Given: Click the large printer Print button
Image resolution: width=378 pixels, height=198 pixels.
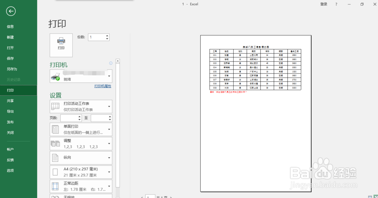Looking at the screenshot, I should pyautogui.click(x=61, y=45).
